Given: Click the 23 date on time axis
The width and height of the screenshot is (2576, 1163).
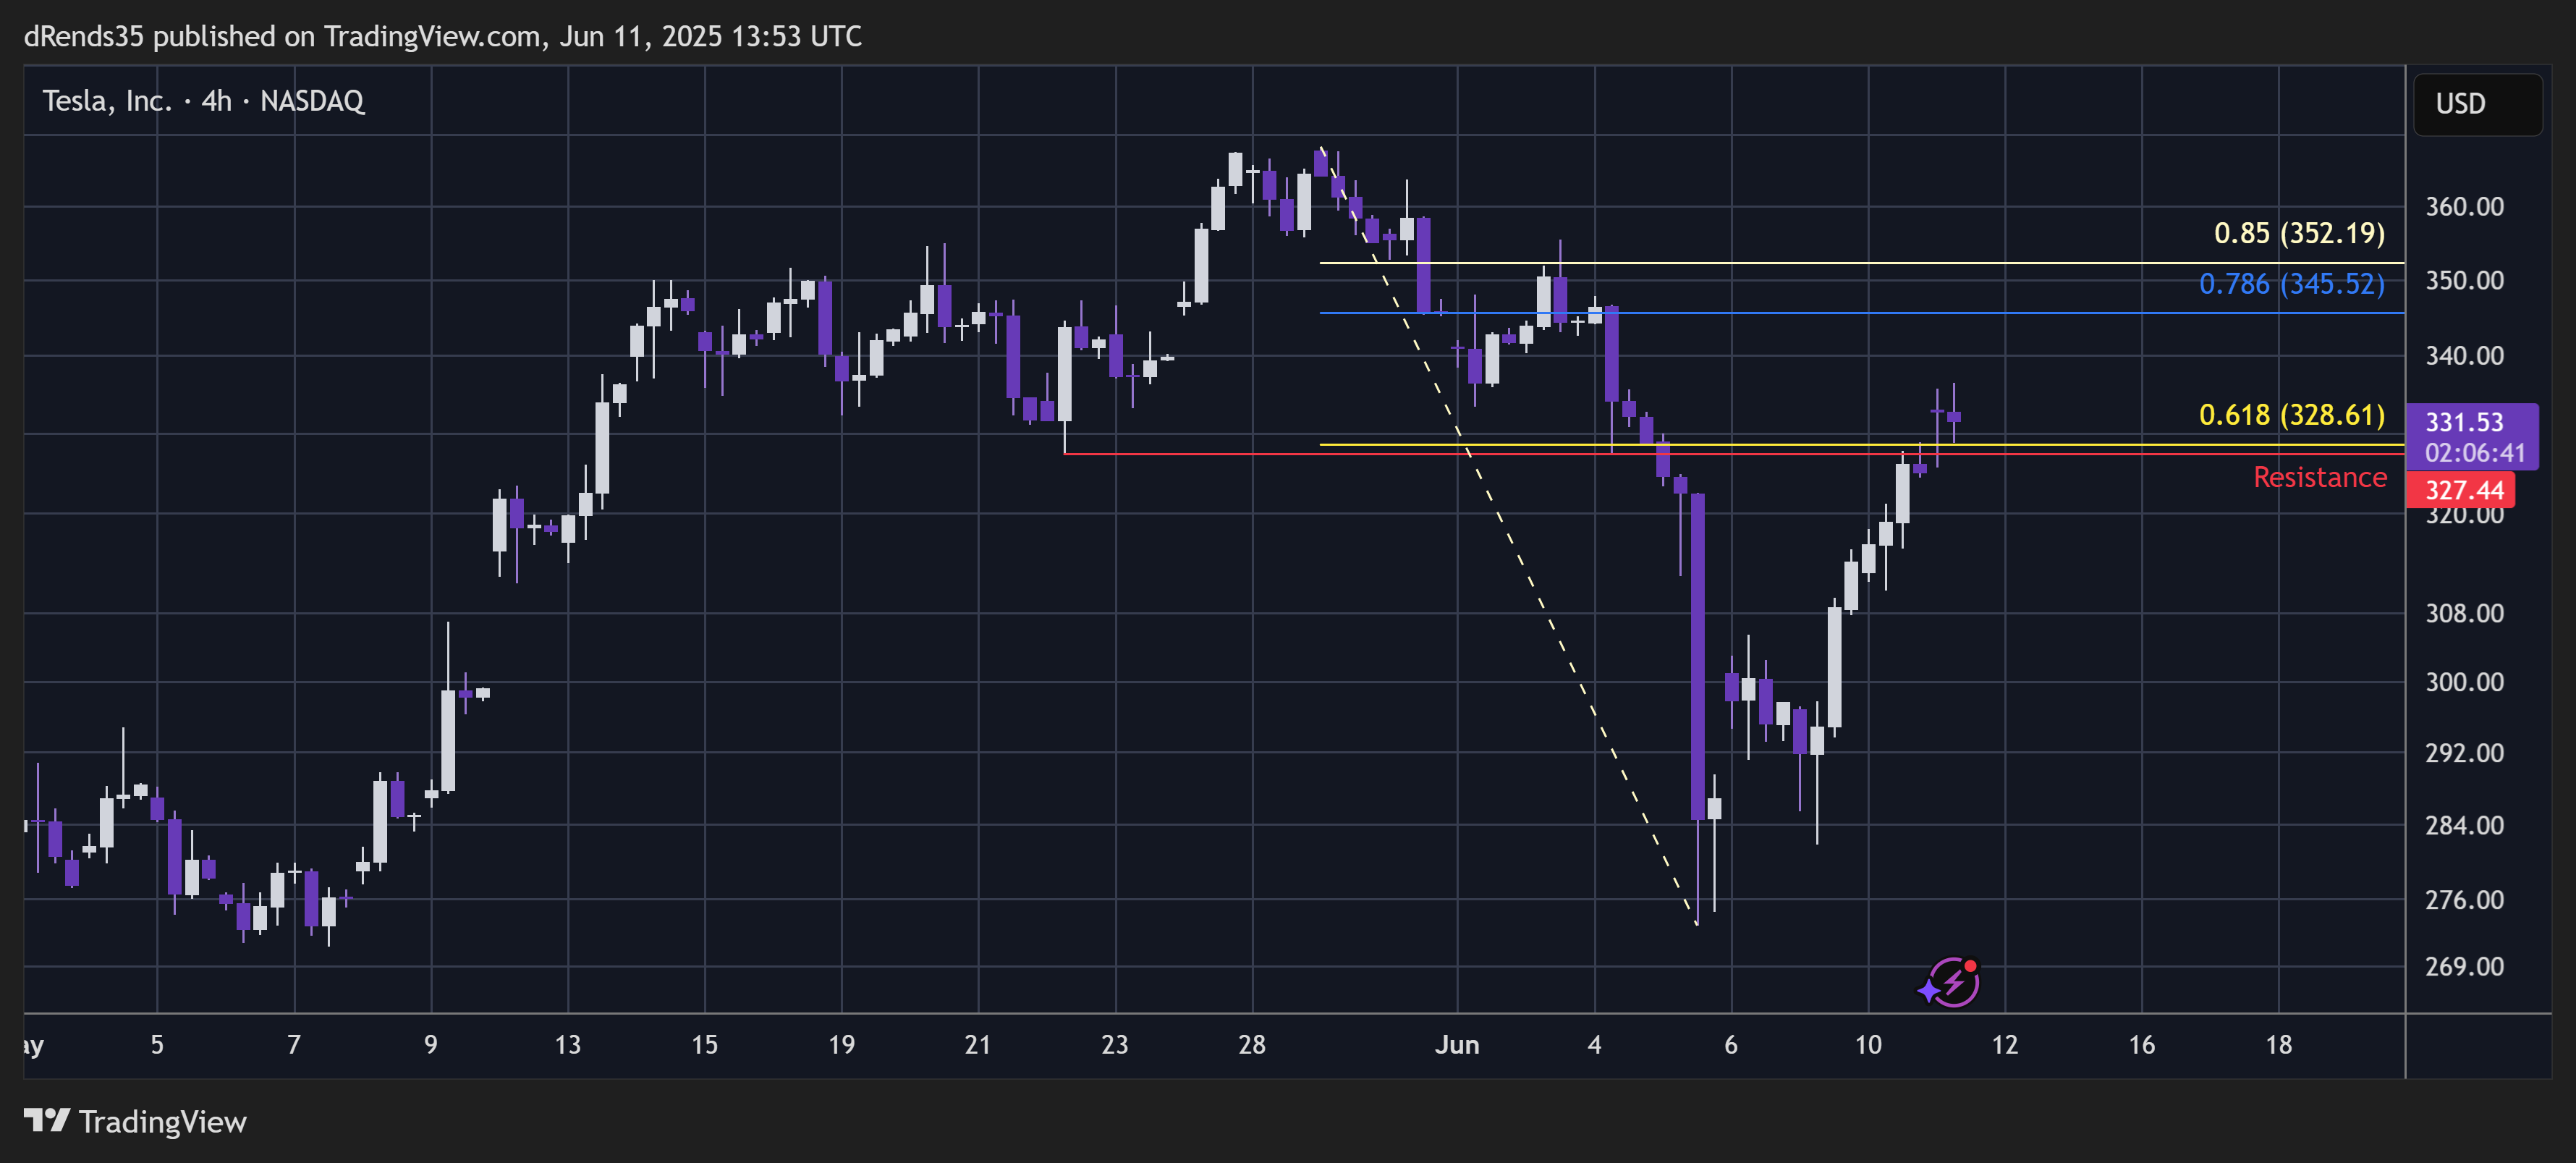Looking at the screenshot, I should (x=1115, y=1045).
